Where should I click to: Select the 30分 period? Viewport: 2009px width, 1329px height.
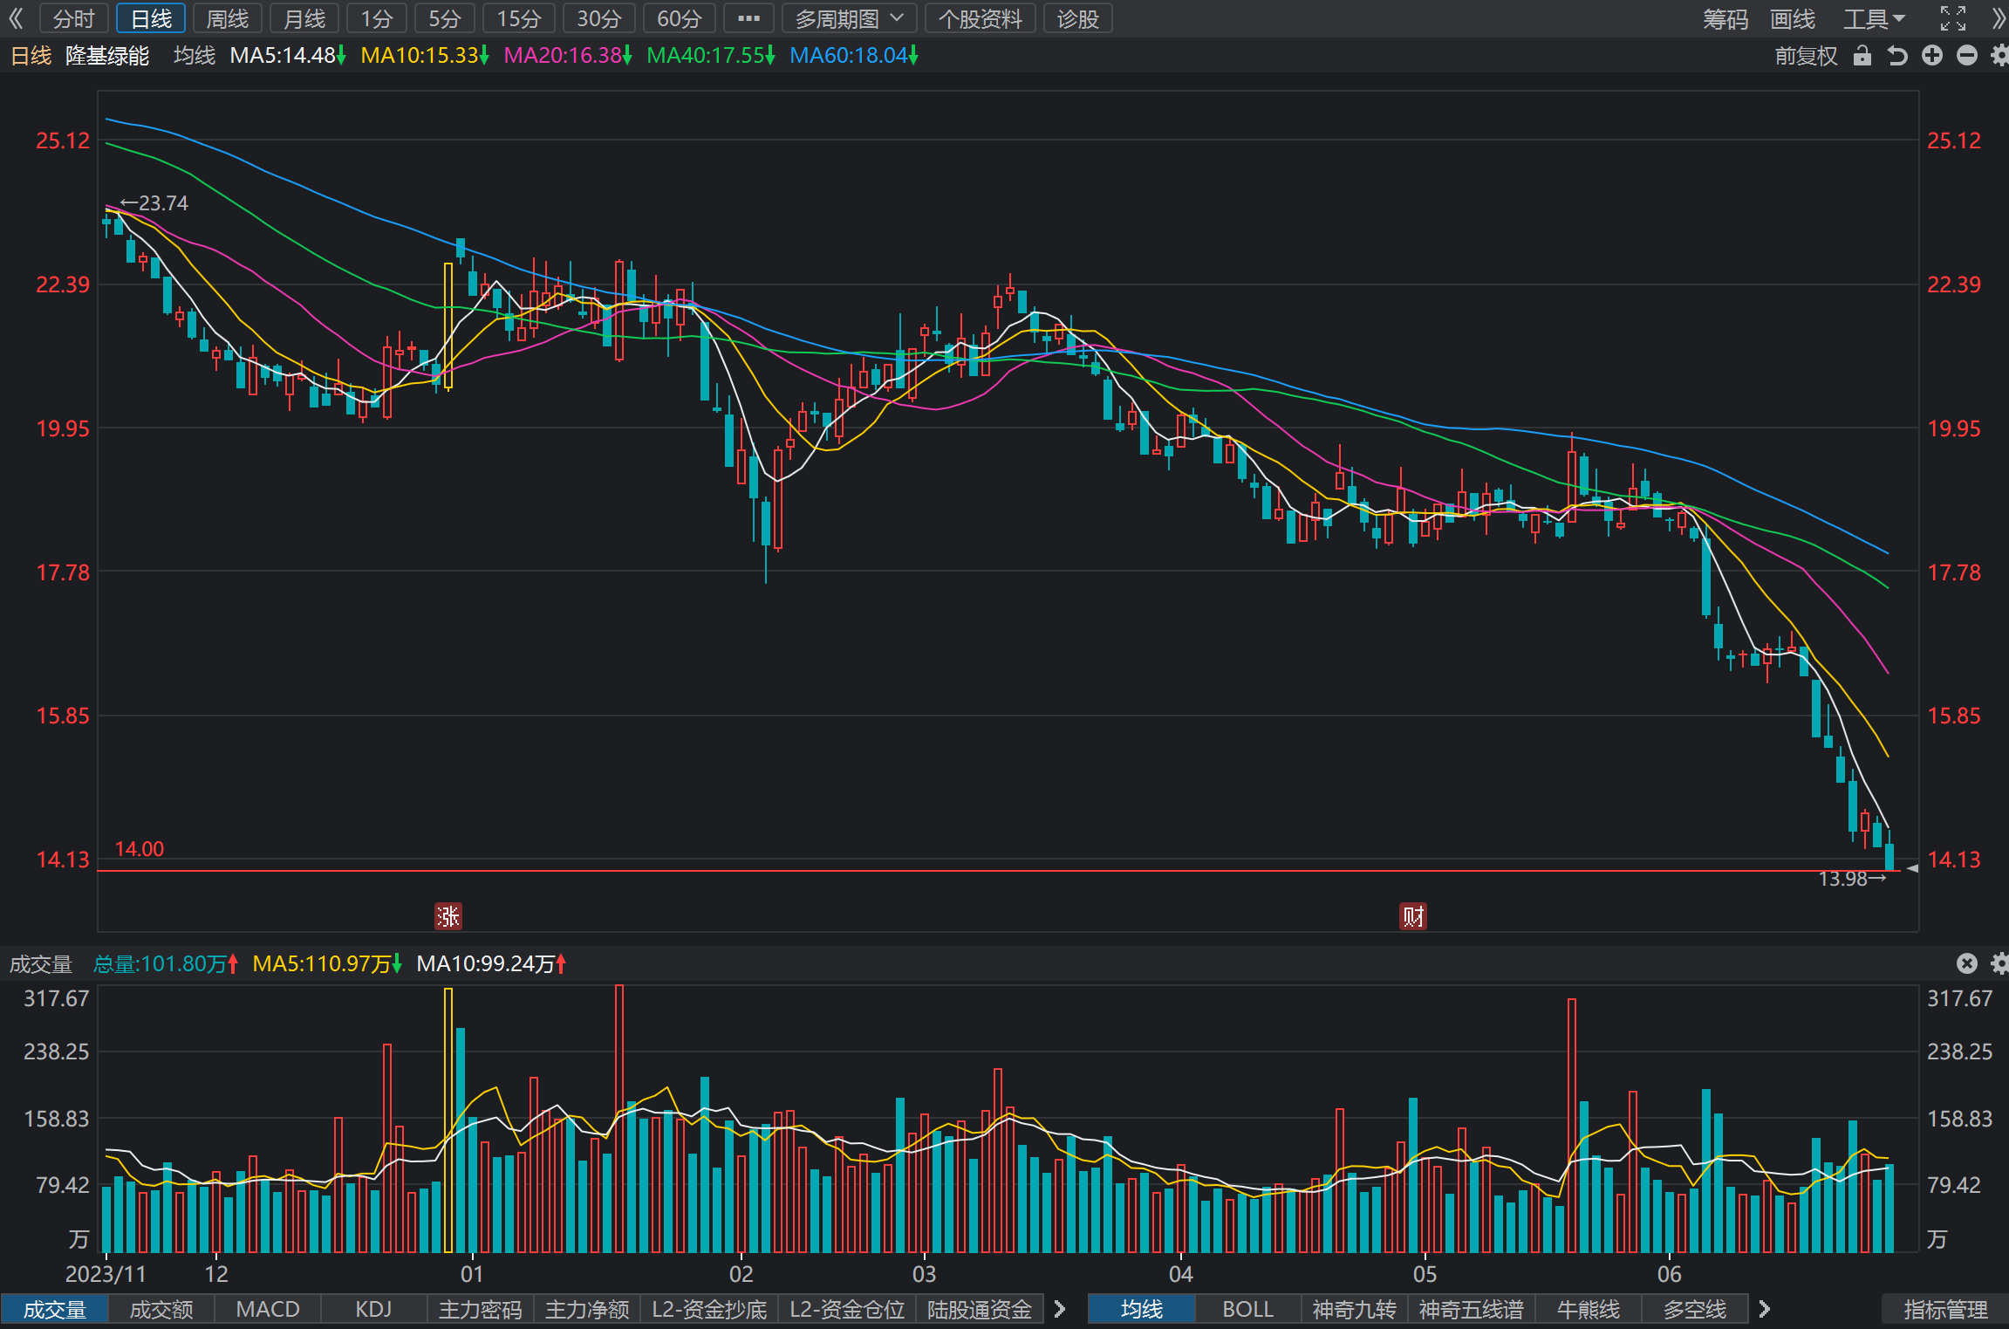click(599, 18)
